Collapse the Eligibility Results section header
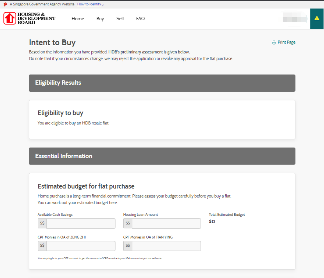The image size is (324, 278). click(162, 83)
